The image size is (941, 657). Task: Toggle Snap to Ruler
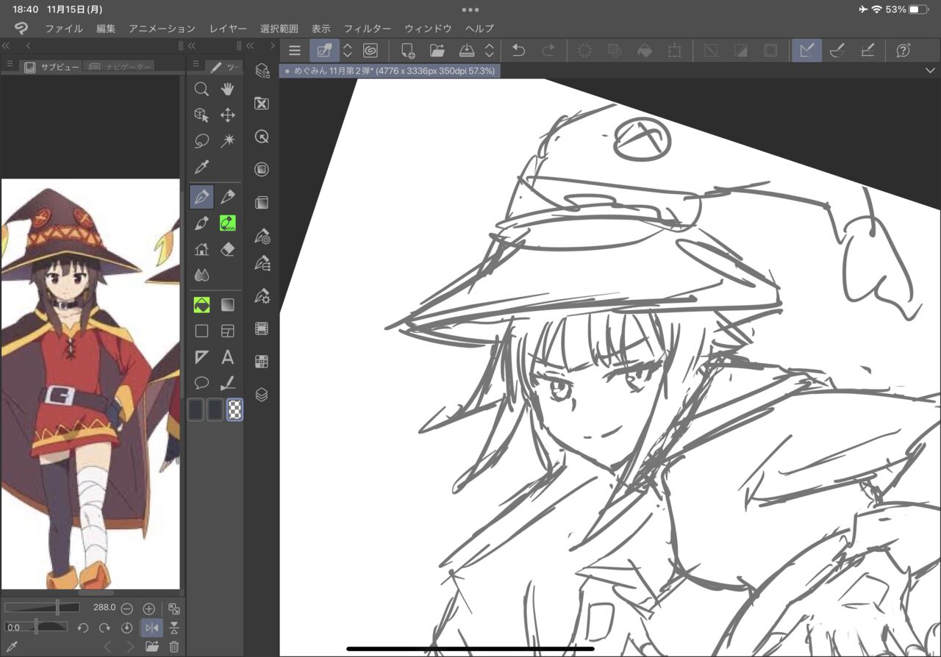pos(806,51)
